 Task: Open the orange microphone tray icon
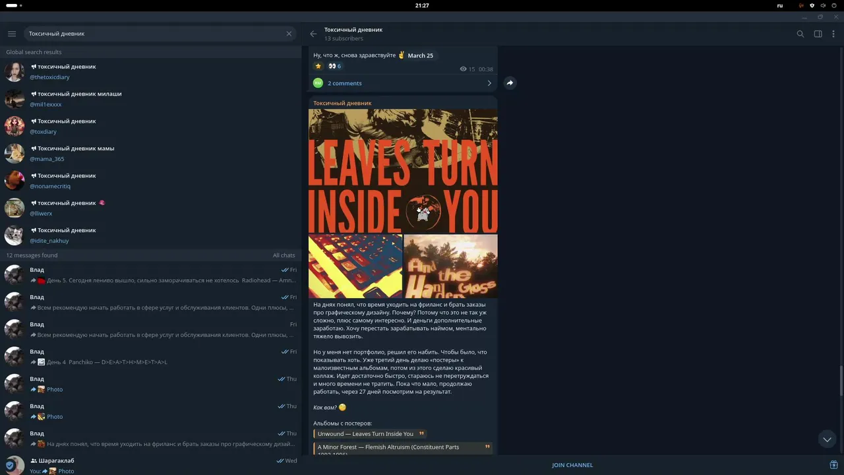[801, 5]
